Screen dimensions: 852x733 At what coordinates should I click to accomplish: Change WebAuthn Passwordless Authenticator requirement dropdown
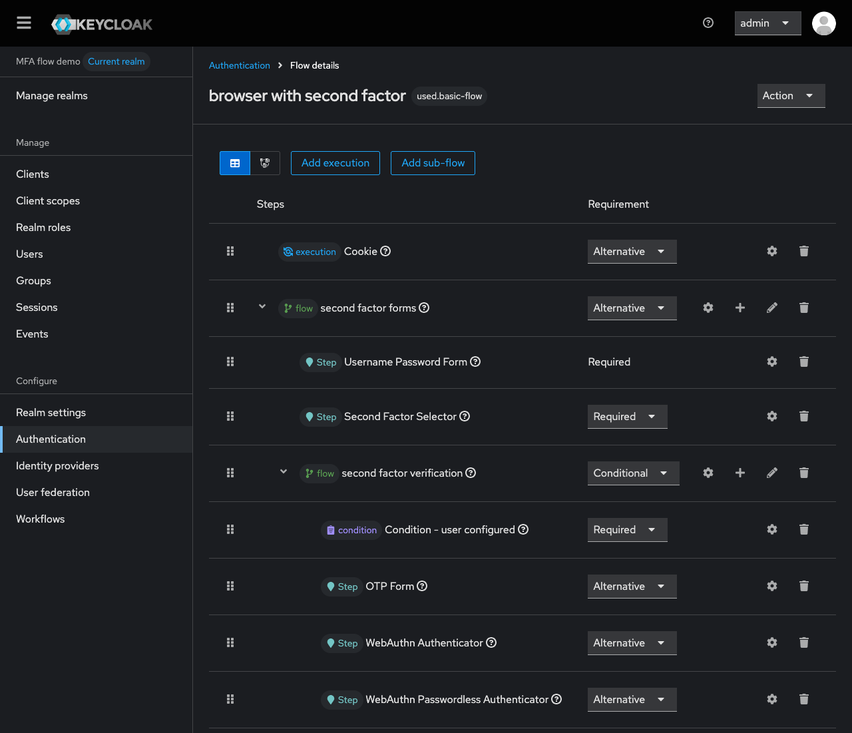coord(632,700)
